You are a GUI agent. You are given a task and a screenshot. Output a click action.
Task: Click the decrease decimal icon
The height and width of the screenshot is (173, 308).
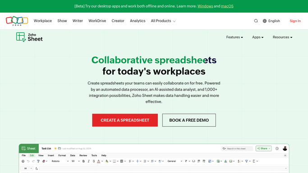pos(198,161)
